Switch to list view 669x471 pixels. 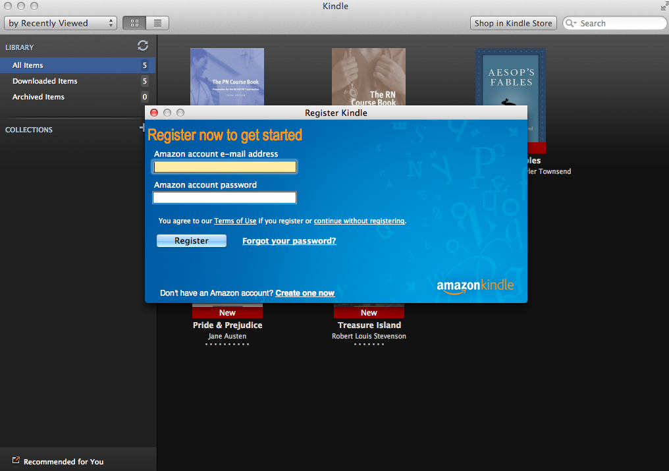pyautogui.click(x=157, y=23)
